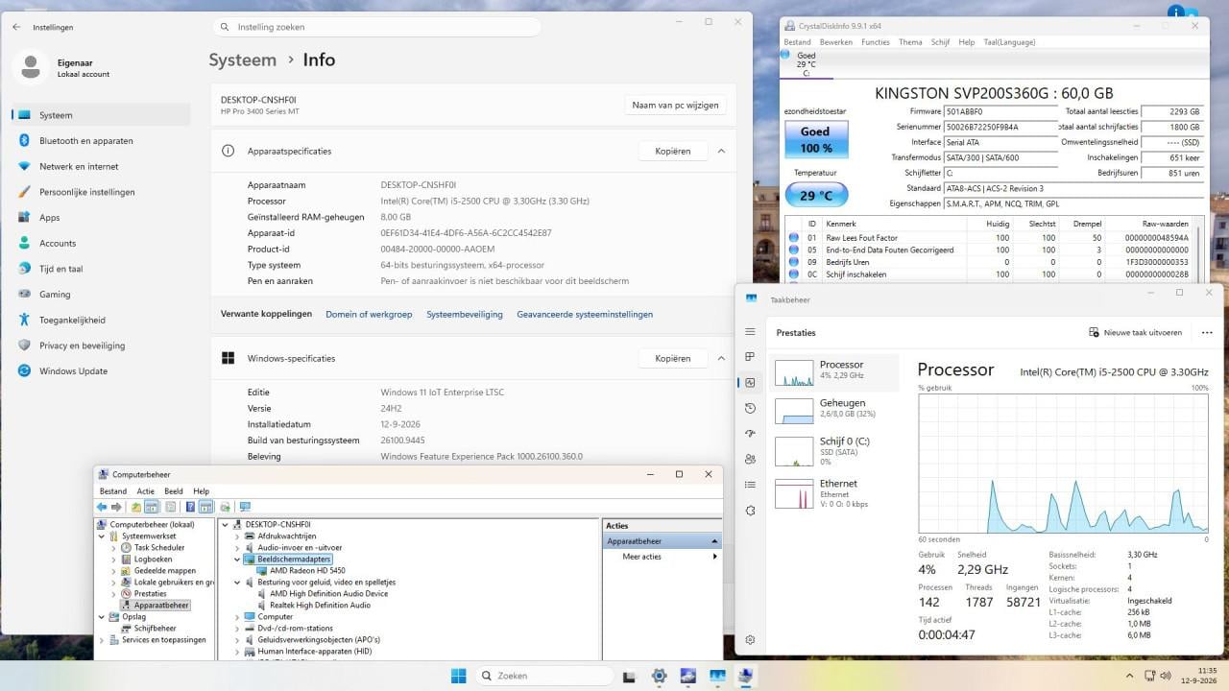Open Gaming in the Settings sidebar
The width and height of the screenshot is (1229, 691).
101,294
